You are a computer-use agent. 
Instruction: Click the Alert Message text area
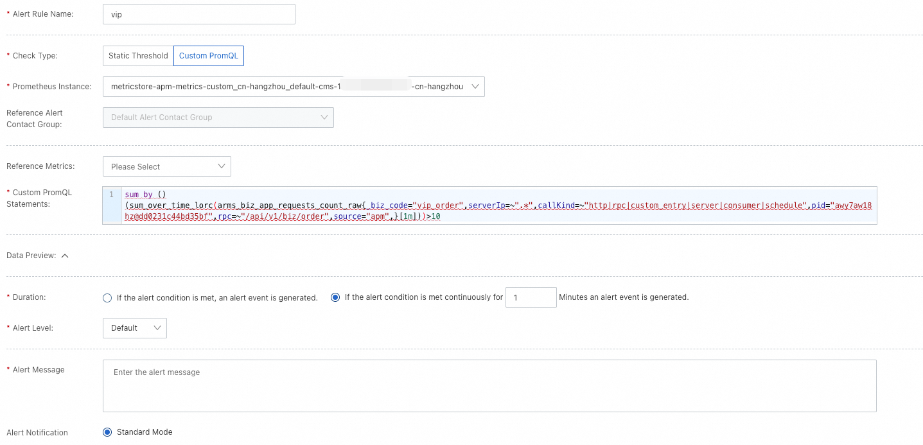pyautogui.click(x=489, y=386)
